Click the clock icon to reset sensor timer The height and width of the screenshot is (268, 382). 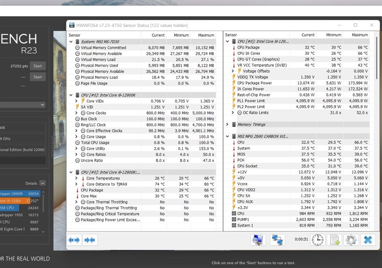coord(318,240)
